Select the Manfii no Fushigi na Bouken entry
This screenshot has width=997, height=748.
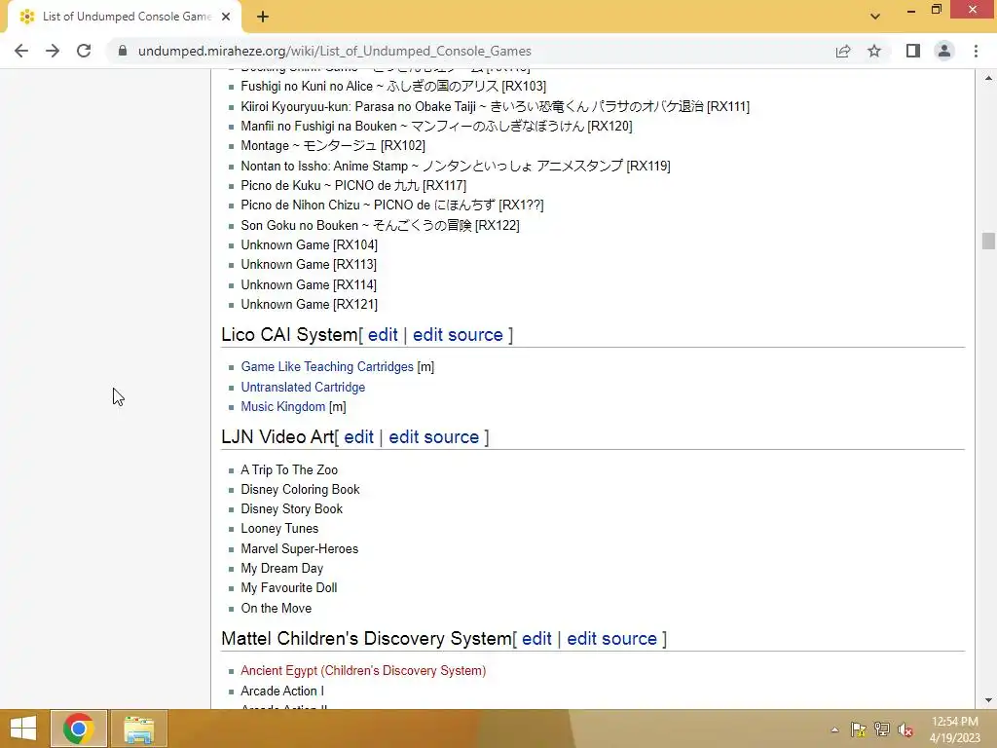436,127
